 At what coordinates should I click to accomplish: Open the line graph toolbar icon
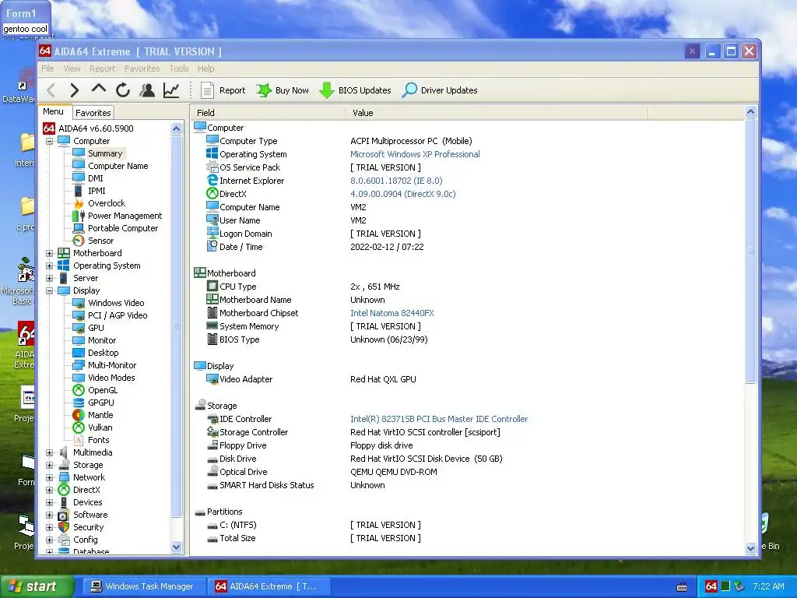171,90
